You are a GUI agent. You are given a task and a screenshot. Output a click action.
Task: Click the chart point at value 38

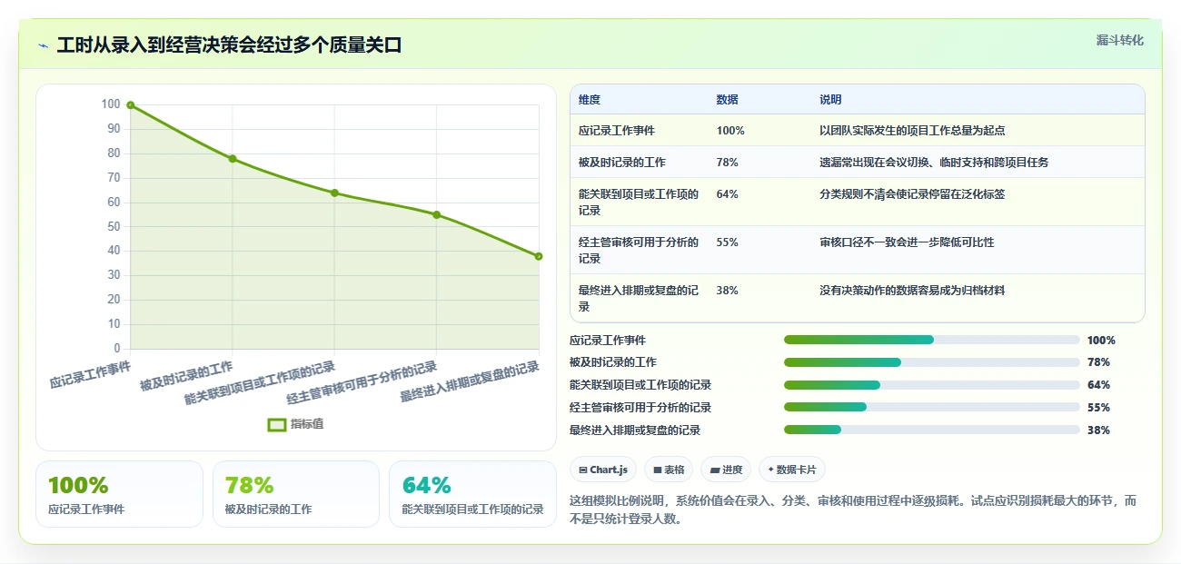pos(539,256)
